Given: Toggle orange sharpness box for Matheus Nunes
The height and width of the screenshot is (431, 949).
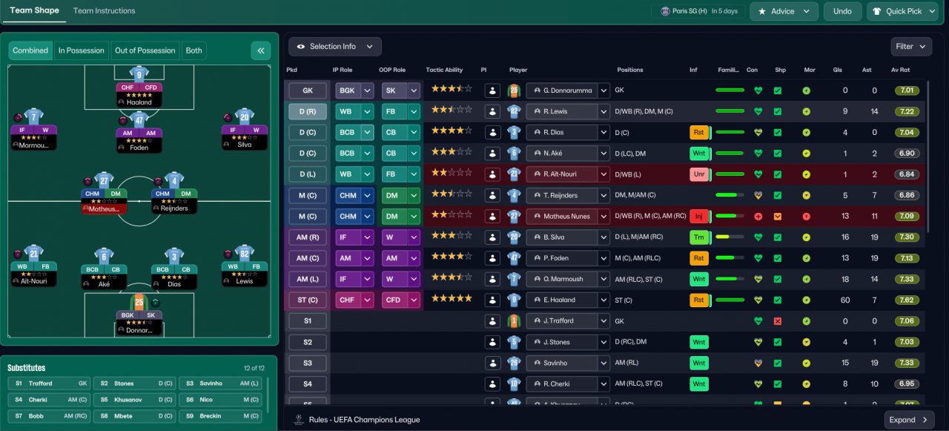Looking at the screenshot, I should 777,217.
